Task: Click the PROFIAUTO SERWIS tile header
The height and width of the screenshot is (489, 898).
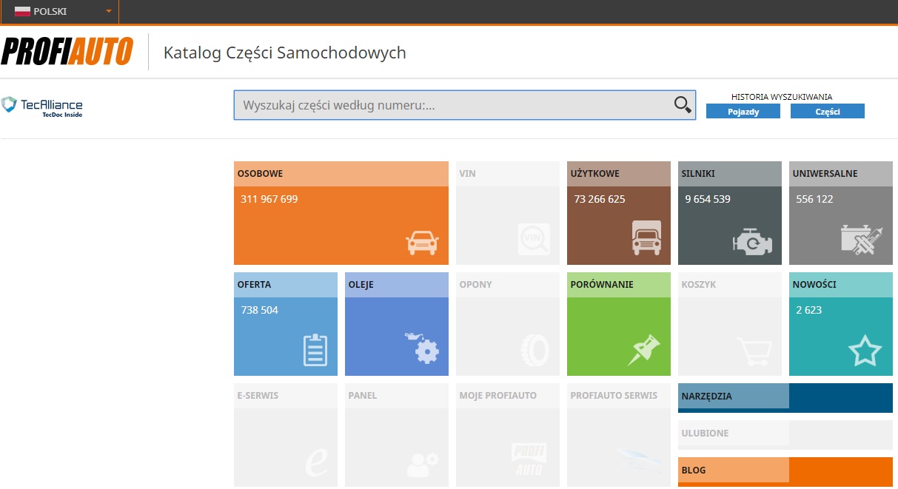Action: [619, 396]
